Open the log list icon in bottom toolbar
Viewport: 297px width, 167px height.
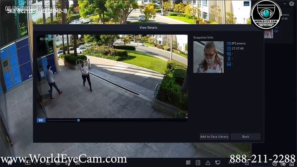click(x=198, y=162)
